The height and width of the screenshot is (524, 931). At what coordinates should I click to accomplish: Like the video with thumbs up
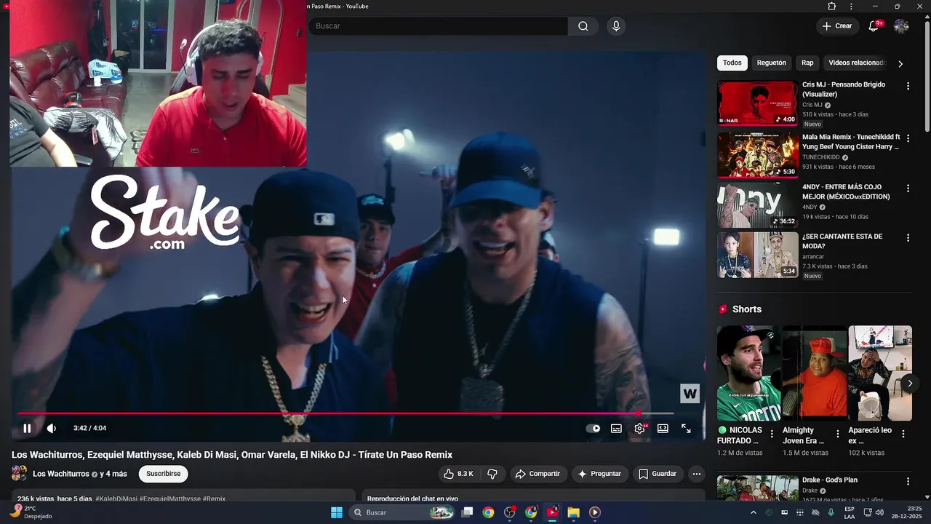tap(459, 474)
